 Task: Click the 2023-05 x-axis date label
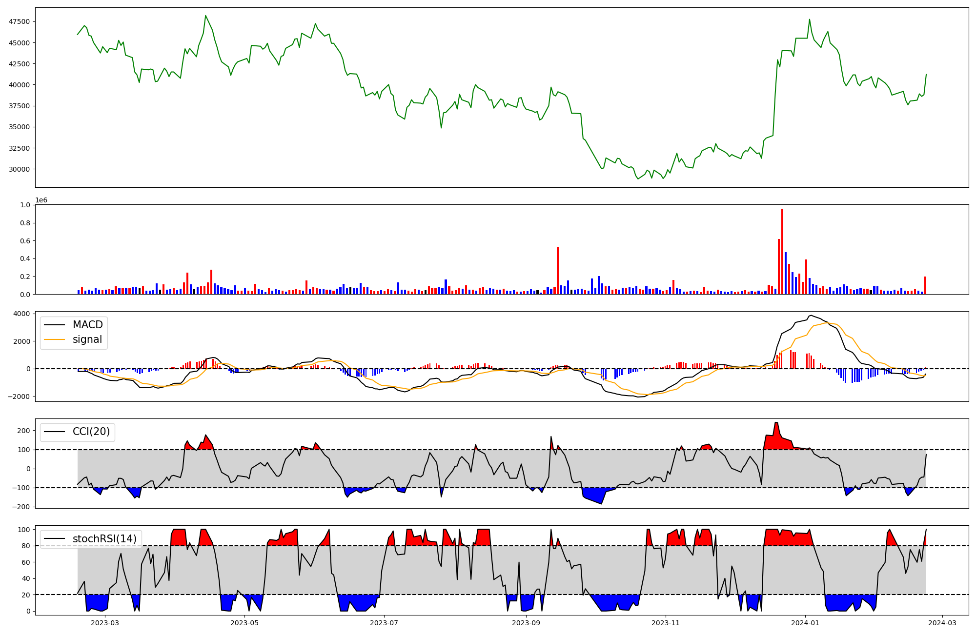pos(244,623)
